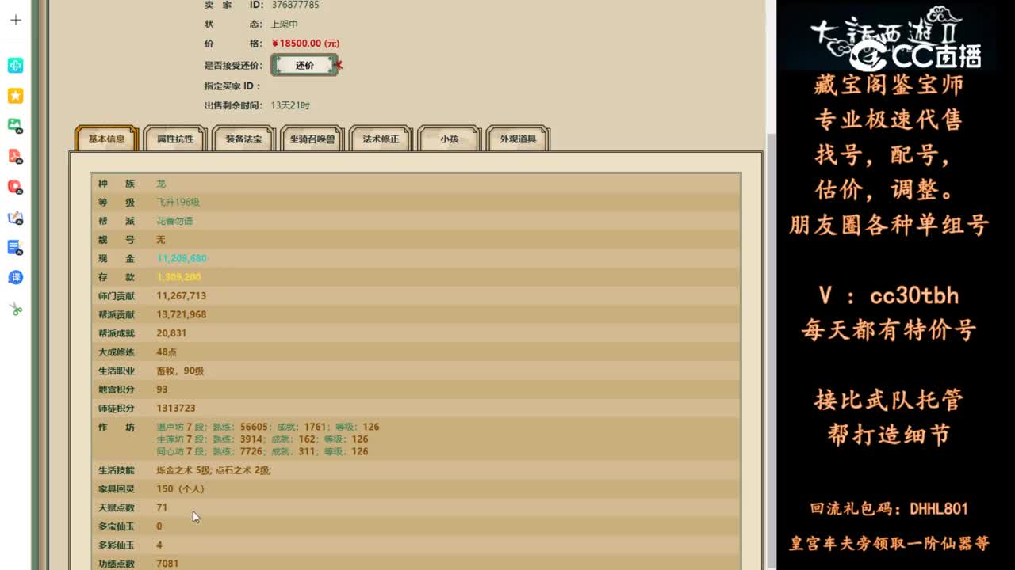Click the deposit amount 1,309,200

178,277
